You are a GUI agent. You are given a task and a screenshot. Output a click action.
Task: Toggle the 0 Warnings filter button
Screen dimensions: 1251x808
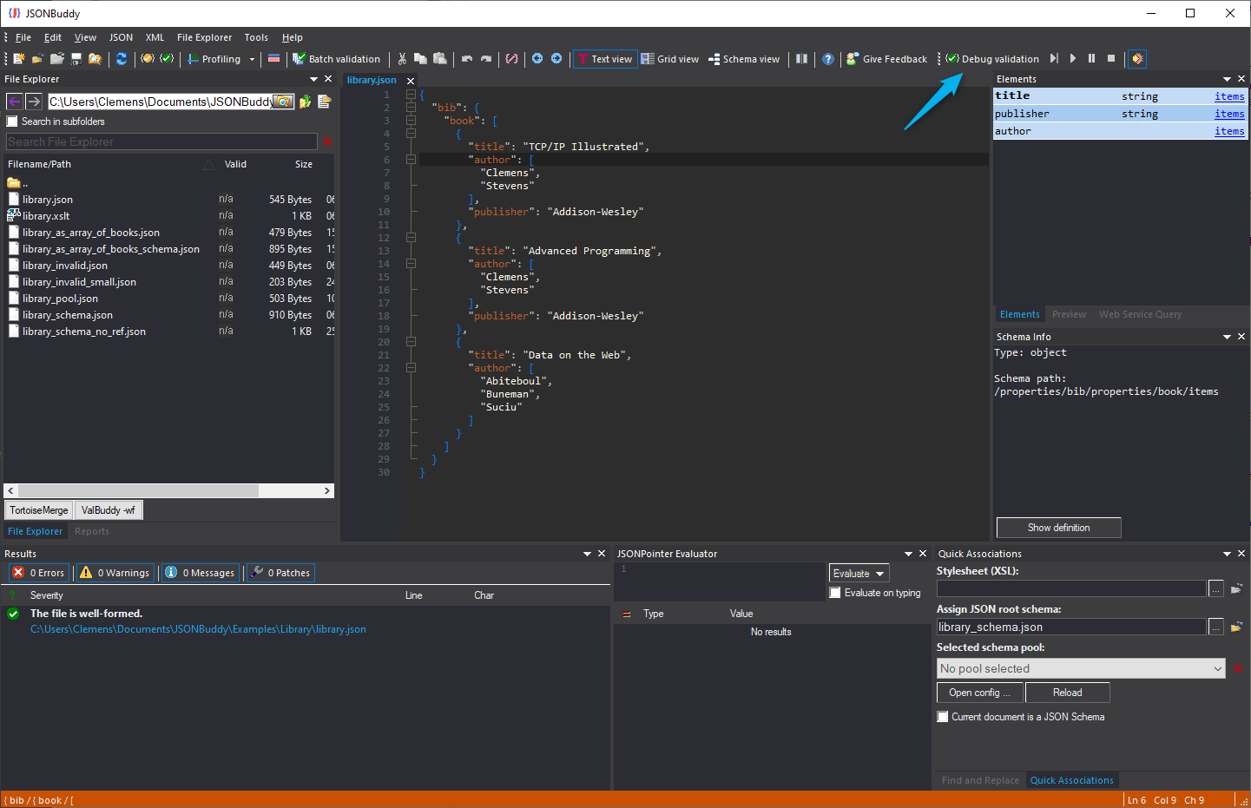(115, 573)
